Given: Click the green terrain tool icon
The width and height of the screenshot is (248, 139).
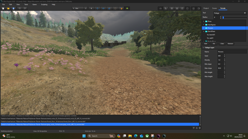Looking at the screenshot, I should click(x=127, y=8).
